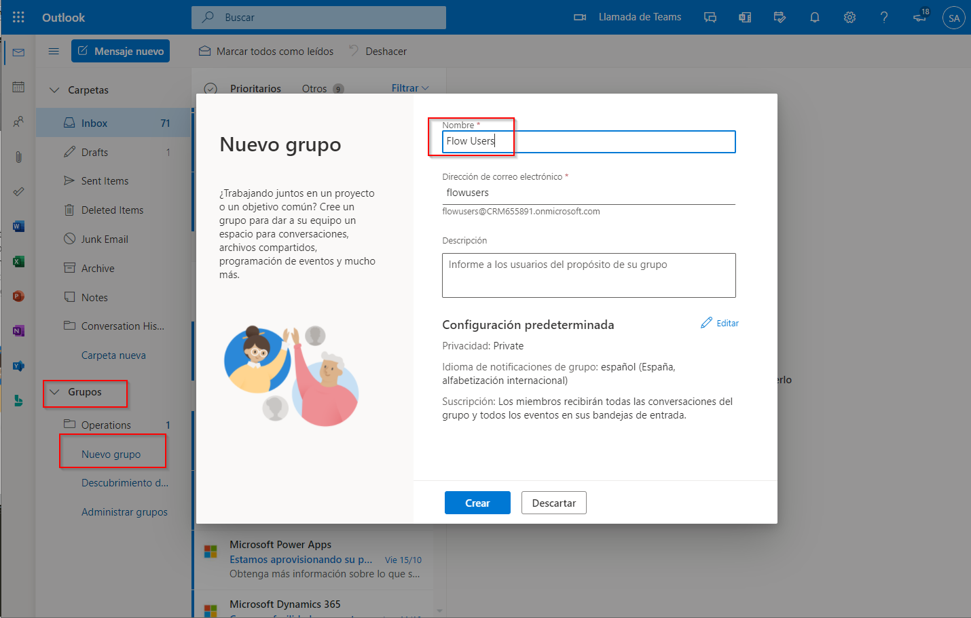
Task: Open Sent Items folder
Action: (113, 180)
